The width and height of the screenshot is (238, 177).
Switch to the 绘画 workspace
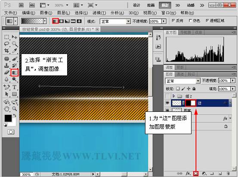(x=151, y=5)
